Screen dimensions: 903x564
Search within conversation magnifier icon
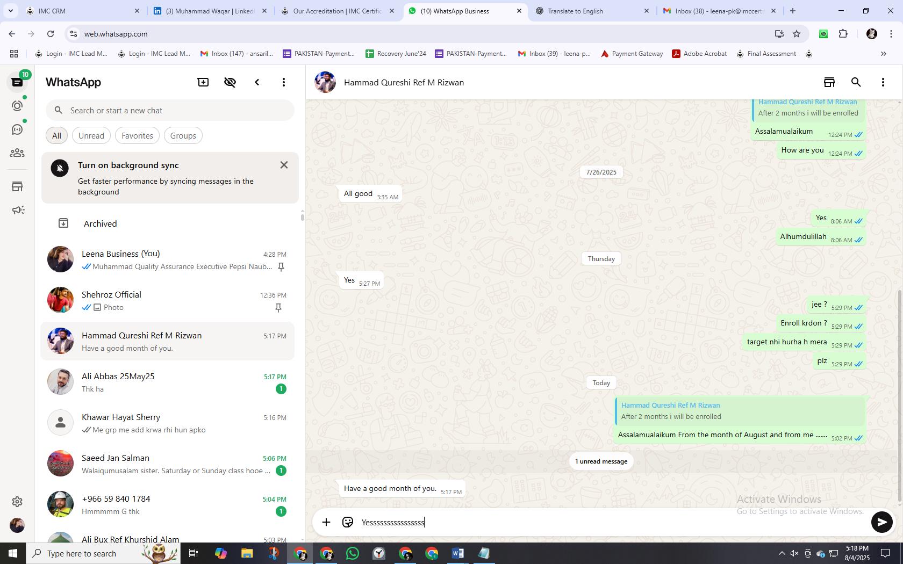(x=856, y=82)
